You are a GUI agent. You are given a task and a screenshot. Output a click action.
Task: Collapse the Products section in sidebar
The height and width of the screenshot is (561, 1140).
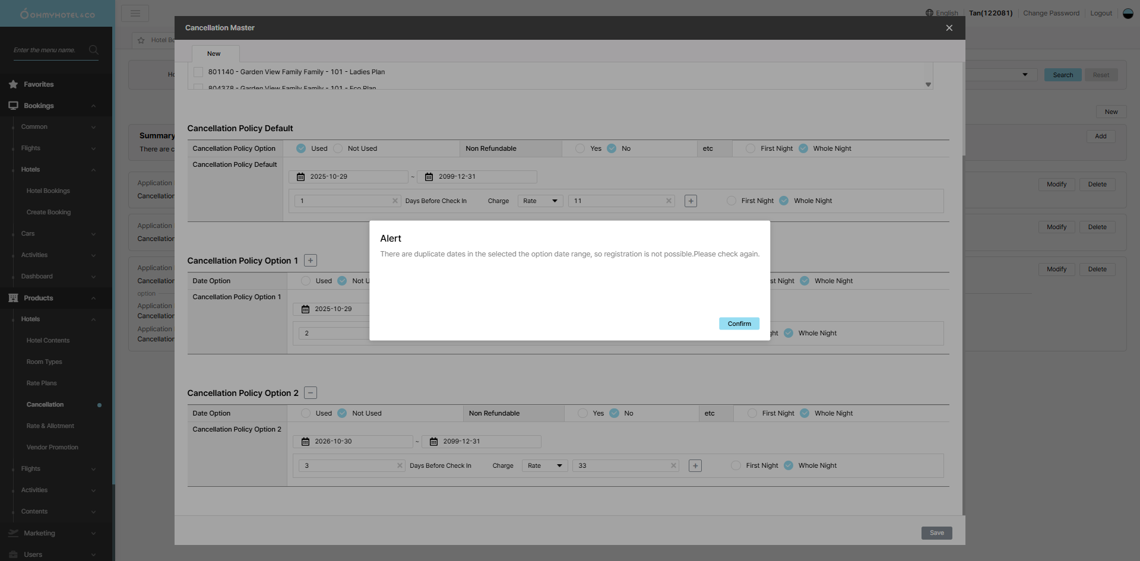[x=93, y=298]
